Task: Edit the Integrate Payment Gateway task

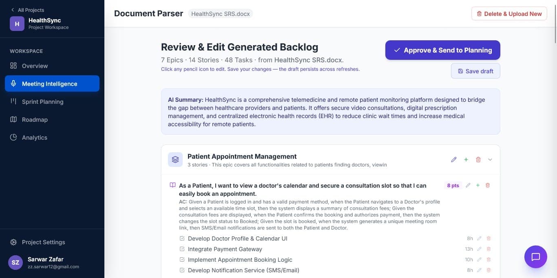Action: pos(479,249)
